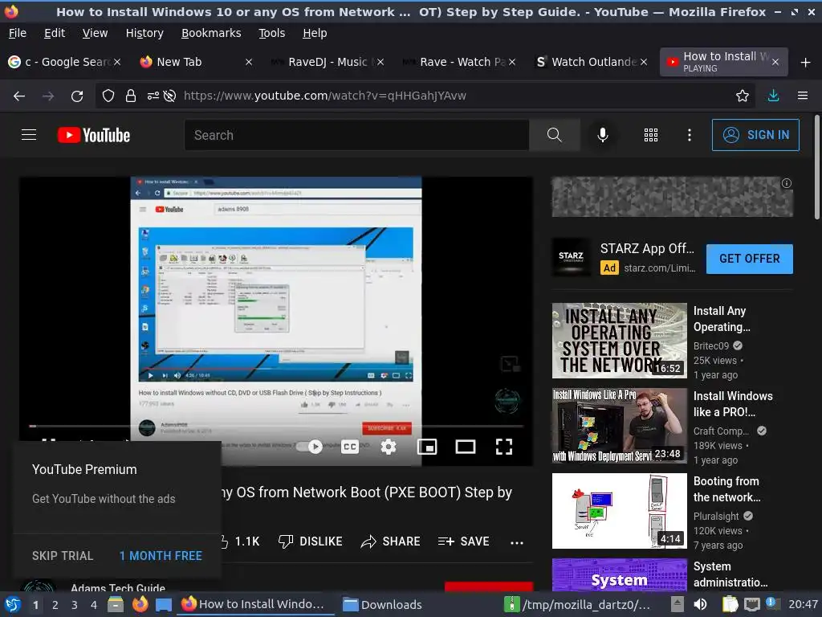Click the autoplay blocked icon in the URL bar

(169, 96)
